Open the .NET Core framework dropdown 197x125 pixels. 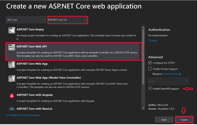[x=26, y=20]
